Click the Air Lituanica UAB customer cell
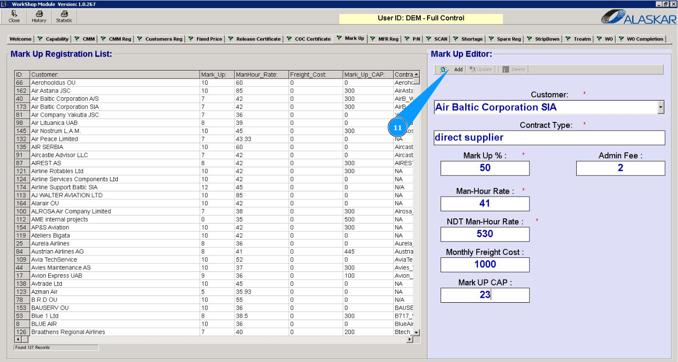678x362 pixels. [115, 123]
